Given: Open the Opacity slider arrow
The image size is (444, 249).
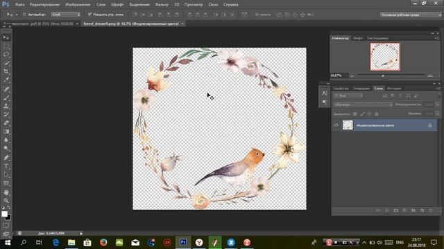Looking at the screenshot, I should [438, 104].
